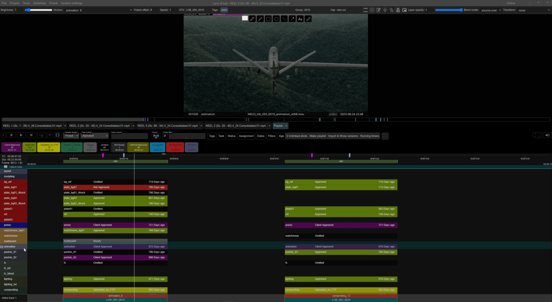The width and height of the screenshot is (552, 302).
Task: Switch to the Playlist tab
Action: point(278,126)
